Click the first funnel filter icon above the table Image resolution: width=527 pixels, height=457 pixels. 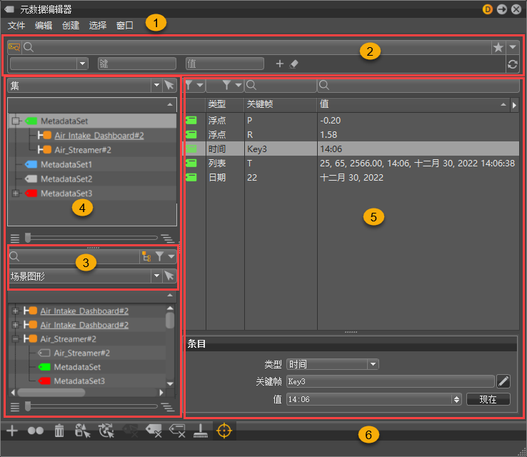click(x=189, y=85)
